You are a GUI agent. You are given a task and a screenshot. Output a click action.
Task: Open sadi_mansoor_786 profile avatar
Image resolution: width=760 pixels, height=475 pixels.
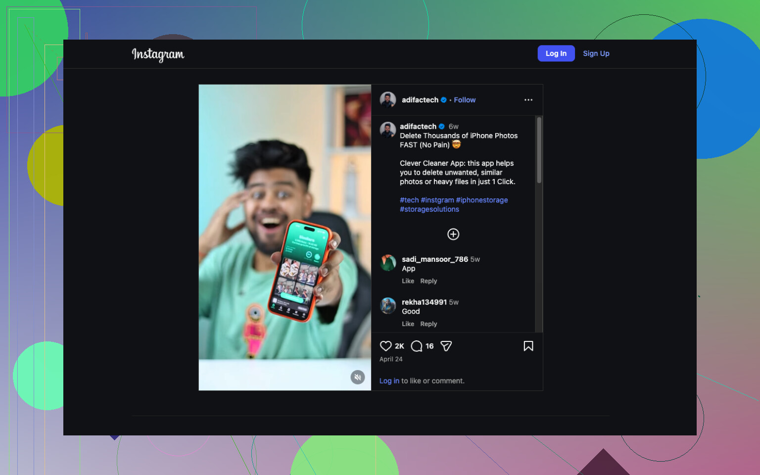coord(388,263)
